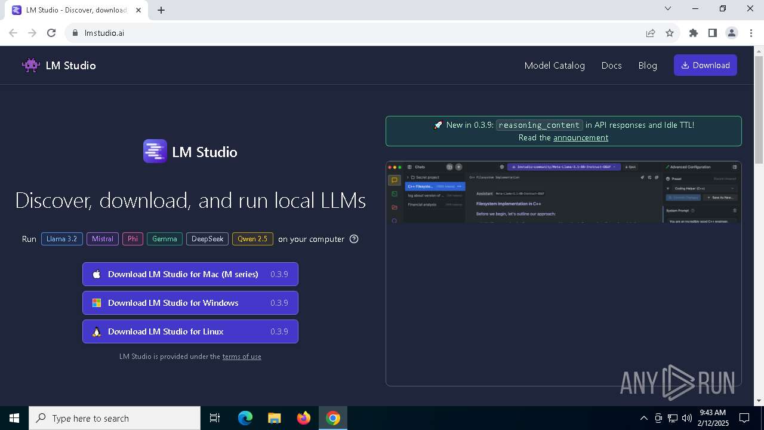
Task: Click the page vertical scrollbar
Action: [x=759, y=111]
